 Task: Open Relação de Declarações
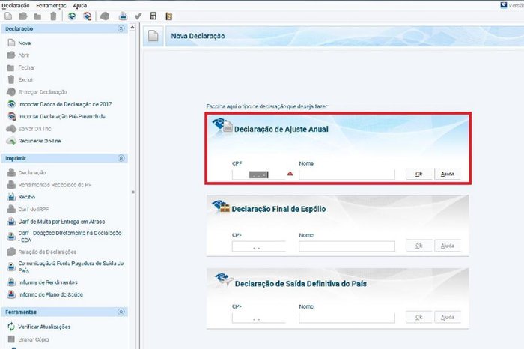click(47, 252)
